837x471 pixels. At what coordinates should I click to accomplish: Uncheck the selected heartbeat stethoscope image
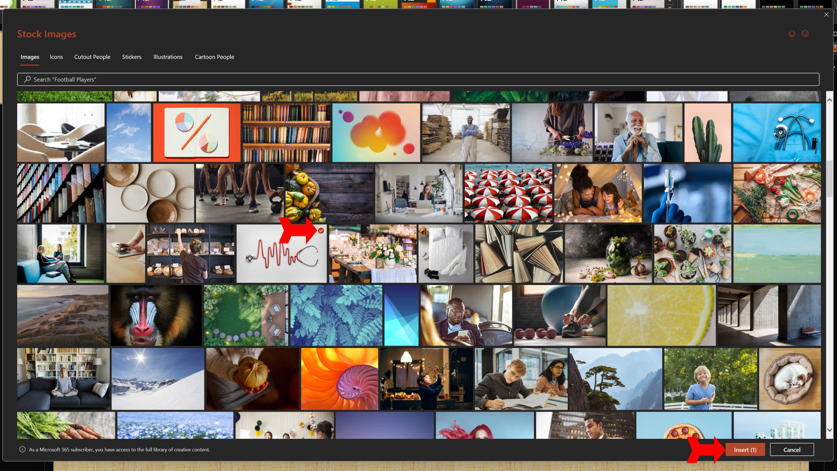point(321,231)
